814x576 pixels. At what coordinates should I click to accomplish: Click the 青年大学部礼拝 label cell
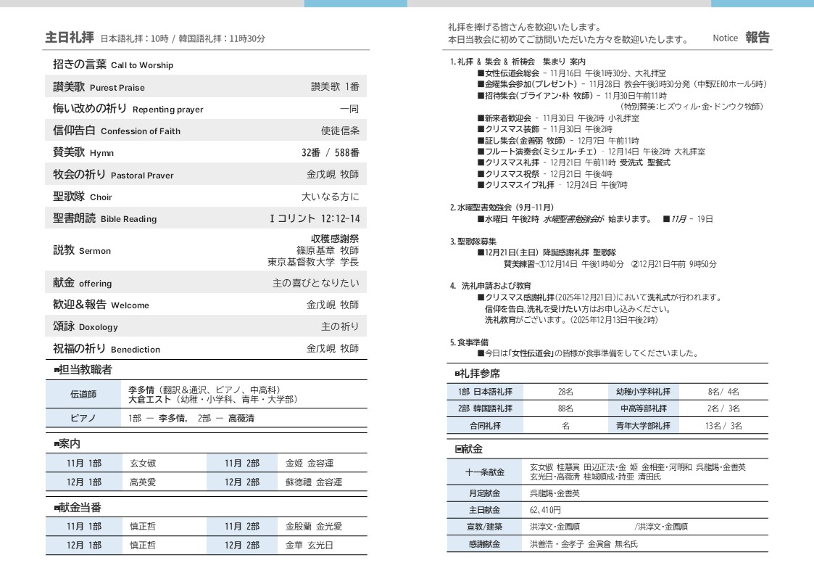(x=644, y=426)
